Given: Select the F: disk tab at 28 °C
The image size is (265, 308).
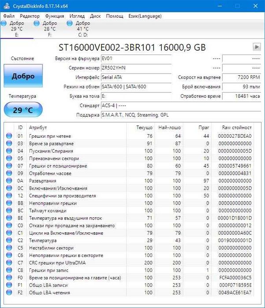Looking at the screenshot, I should (50, 29).
